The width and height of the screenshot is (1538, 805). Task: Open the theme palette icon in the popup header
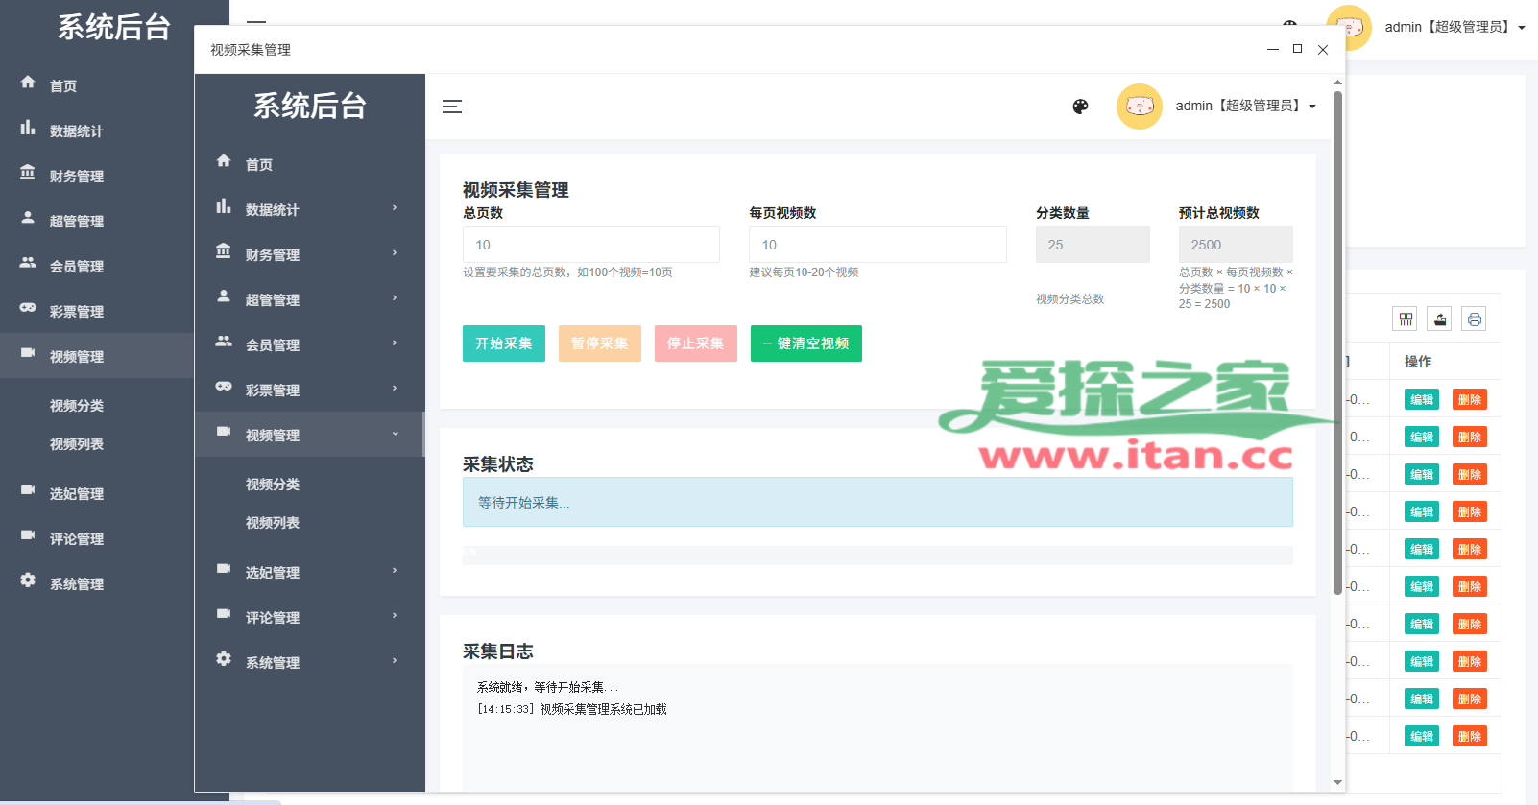[x=1080, y=107]
